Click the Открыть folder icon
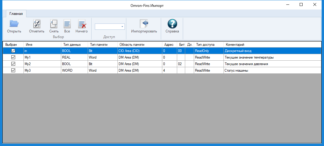The height and width of the screenshot is (146, 324). coord(14,24)
